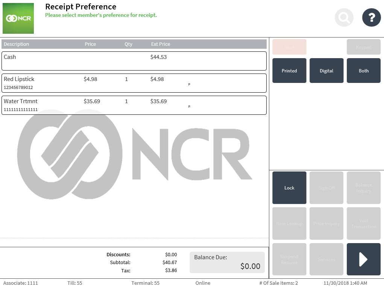This screenshot has height=287, width=384.
Task: Click the greyed Services button
Action: pos(326,259)
